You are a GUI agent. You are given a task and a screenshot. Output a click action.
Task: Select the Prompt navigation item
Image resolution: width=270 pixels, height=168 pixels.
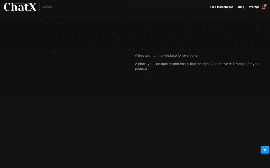click(254, 7)
